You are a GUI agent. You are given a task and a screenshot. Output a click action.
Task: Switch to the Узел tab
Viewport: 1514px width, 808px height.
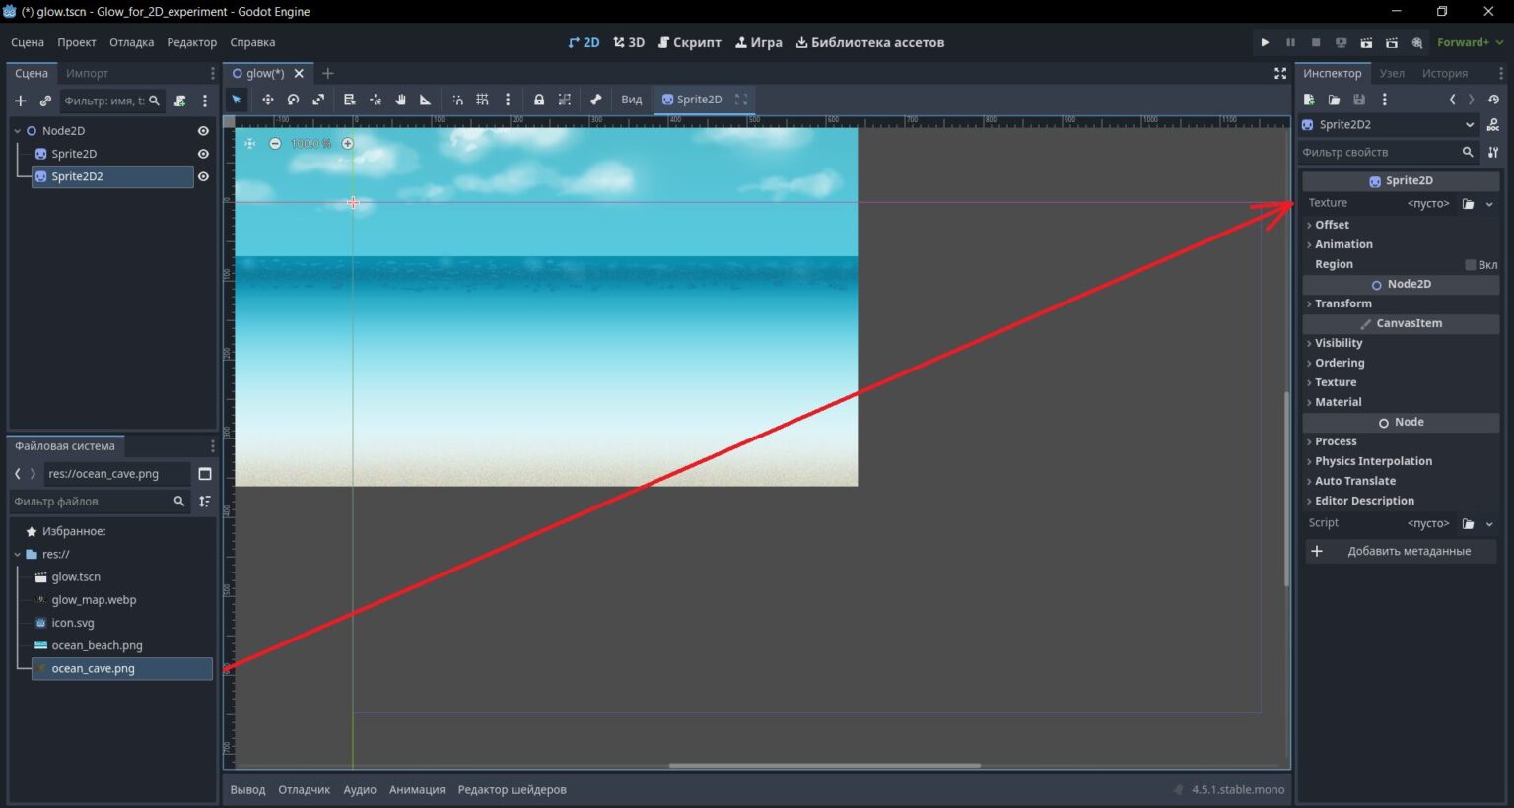pyautogui.click(x=1392, y=73)
